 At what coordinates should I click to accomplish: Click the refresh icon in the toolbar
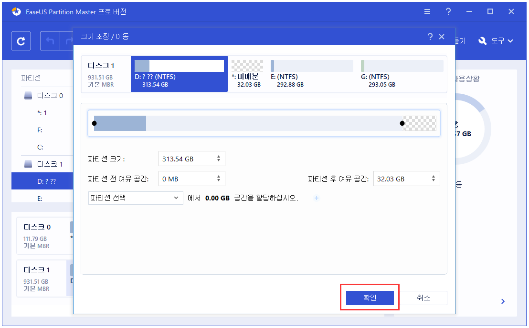(21, 41)
